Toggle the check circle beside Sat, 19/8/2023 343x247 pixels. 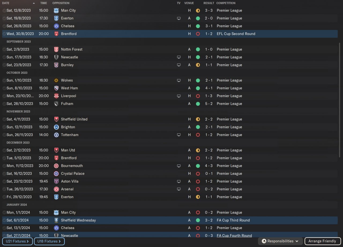(x=4, y=18)
